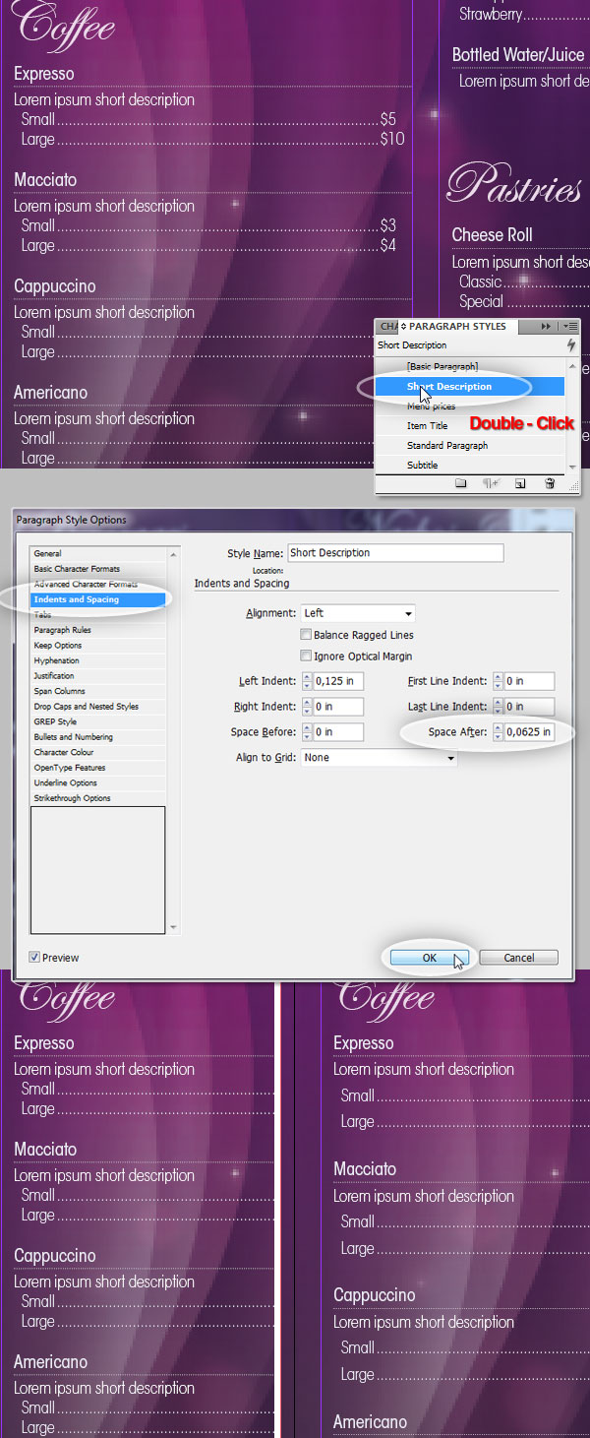Click OK to confirm style options
The width and height of the screenshot is (590, 1438).
429,957
